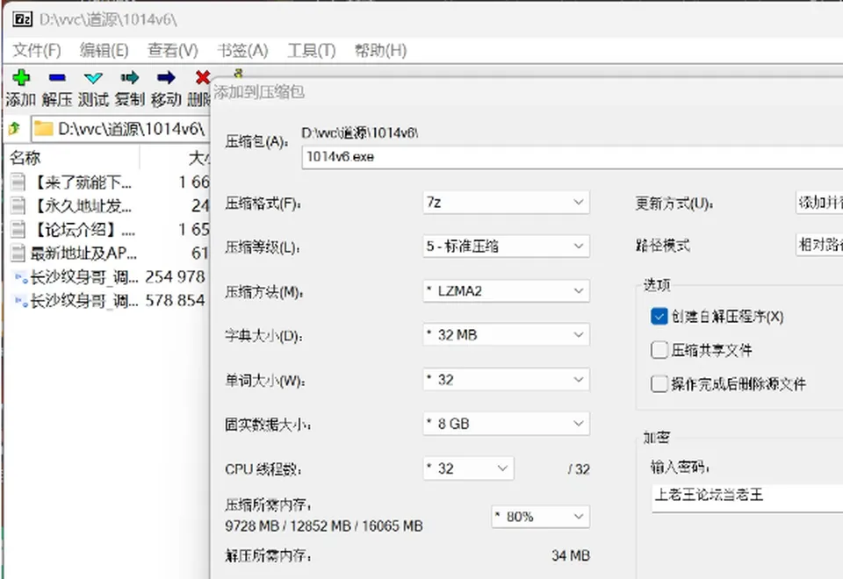Open the 文件(F) menu
The height and width of the screenshot is (579, 843).
click(37, 51)
